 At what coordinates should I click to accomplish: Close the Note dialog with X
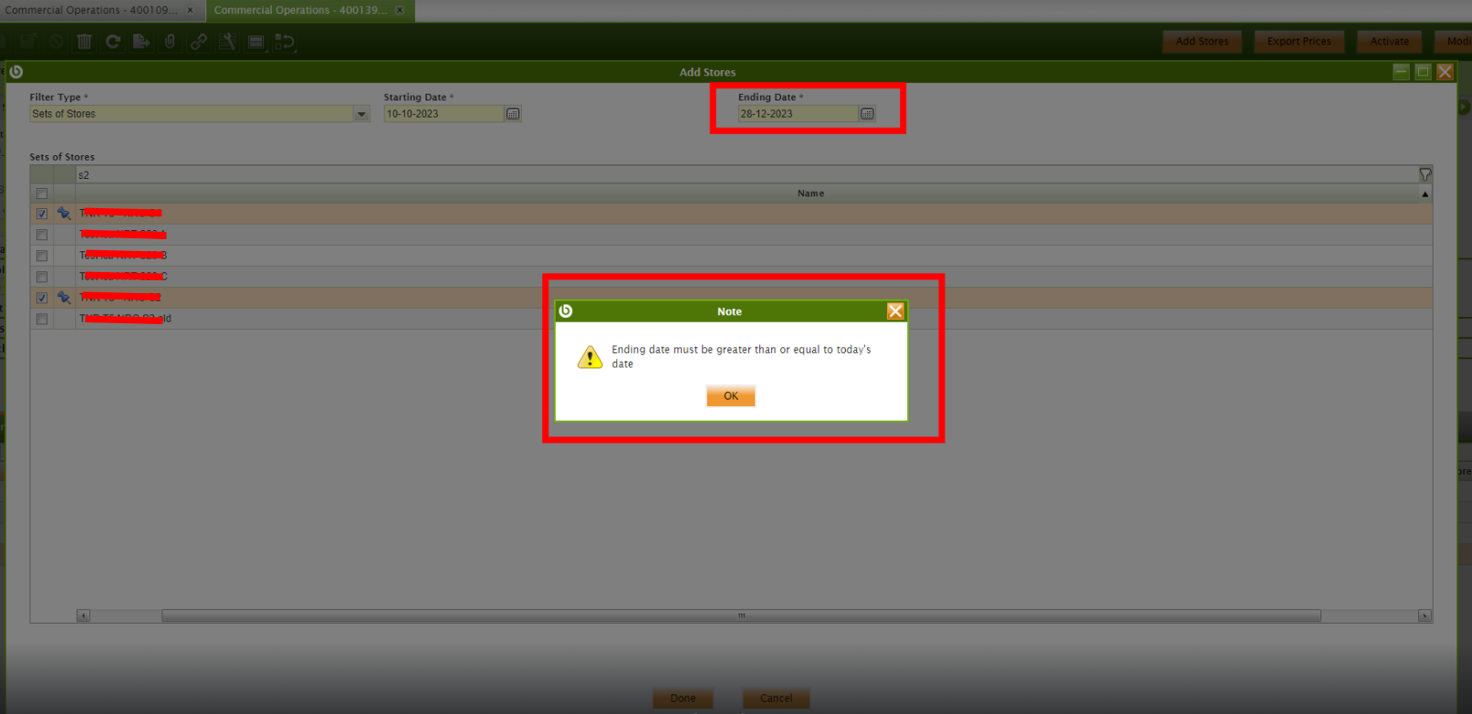pyautogui.click(x=895, y=310)
